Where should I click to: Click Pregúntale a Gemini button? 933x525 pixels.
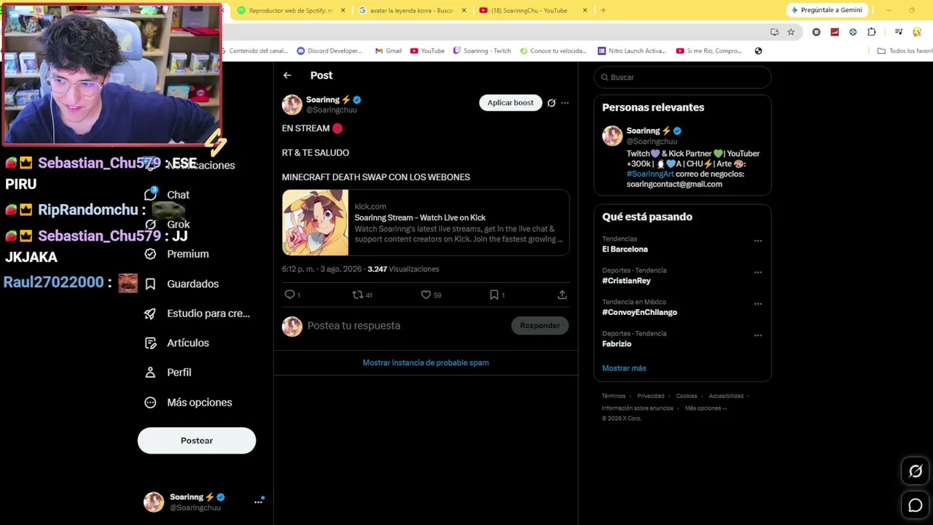(827, 10)
